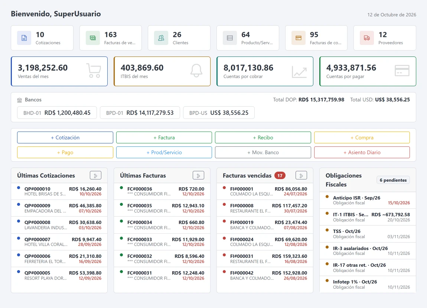This screenshot has width=427, height=308.
Task: Open invoice FC#000036
Action: [162, 191]
